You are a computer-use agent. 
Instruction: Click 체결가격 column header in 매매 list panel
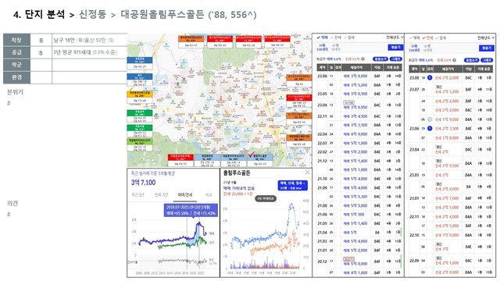(356, 68)
